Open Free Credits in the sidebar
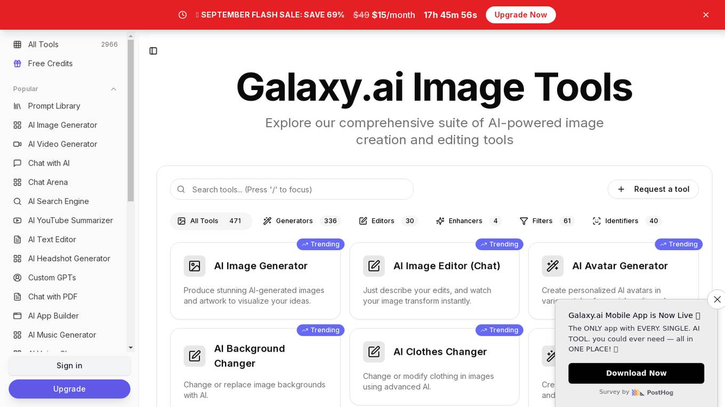The image size is (725, 407). 66,64
